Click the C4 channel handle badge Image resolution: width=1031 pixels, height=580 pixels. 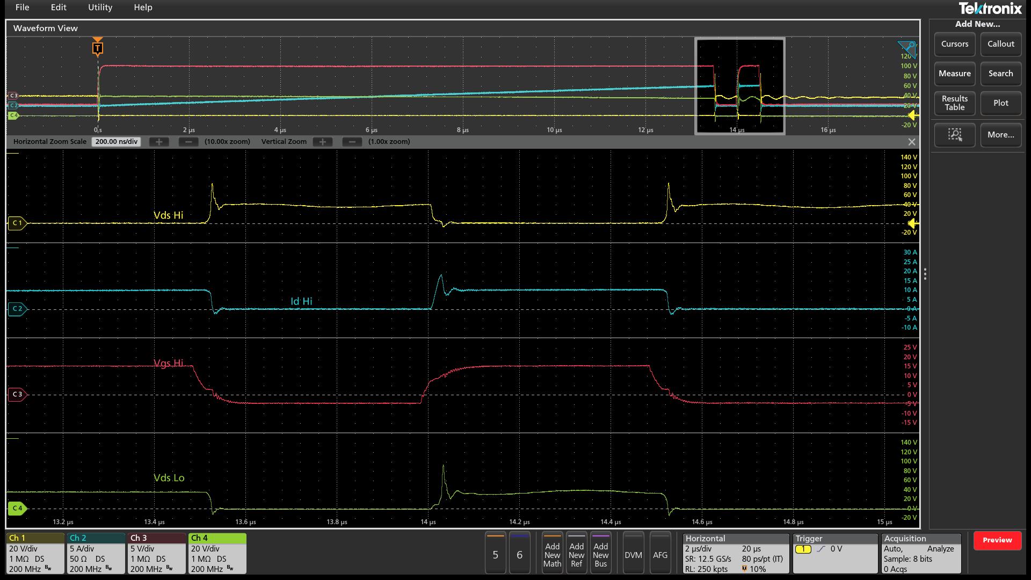17,508
